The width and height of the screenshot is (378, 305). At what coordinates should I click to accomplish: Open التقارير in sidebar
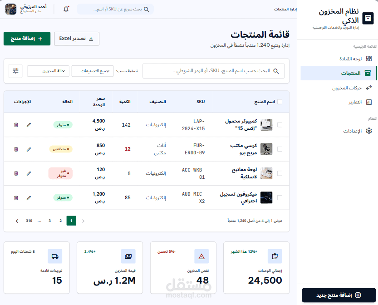click(x=339, y=102)
